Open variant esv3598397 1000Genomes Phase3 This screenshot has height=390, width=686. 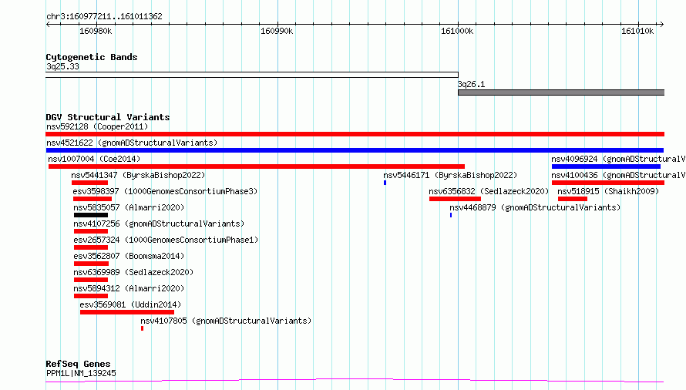pyautogui.click(x=165, y=191)
